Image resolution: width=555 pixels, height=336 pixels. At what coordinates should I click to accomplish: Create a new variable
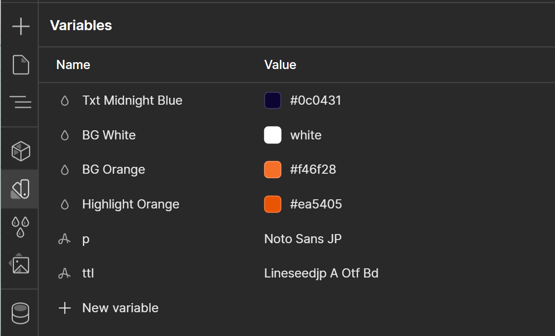tap(109, 308)
